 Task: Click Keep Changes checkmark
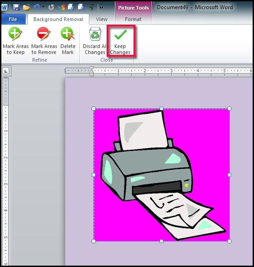point(120,41)
